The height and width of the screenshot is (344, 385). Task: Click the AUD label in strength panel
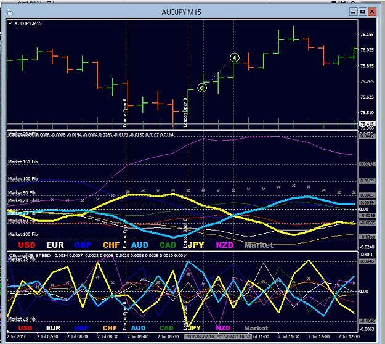[140, 245]
